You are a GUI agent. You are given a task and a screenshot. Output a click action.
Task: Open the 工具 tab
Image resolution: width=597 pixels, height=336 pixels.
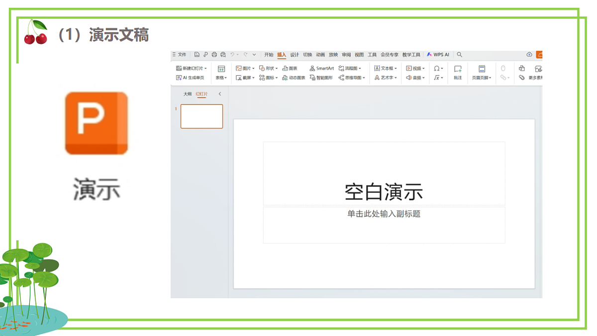[x=372, y=55]
